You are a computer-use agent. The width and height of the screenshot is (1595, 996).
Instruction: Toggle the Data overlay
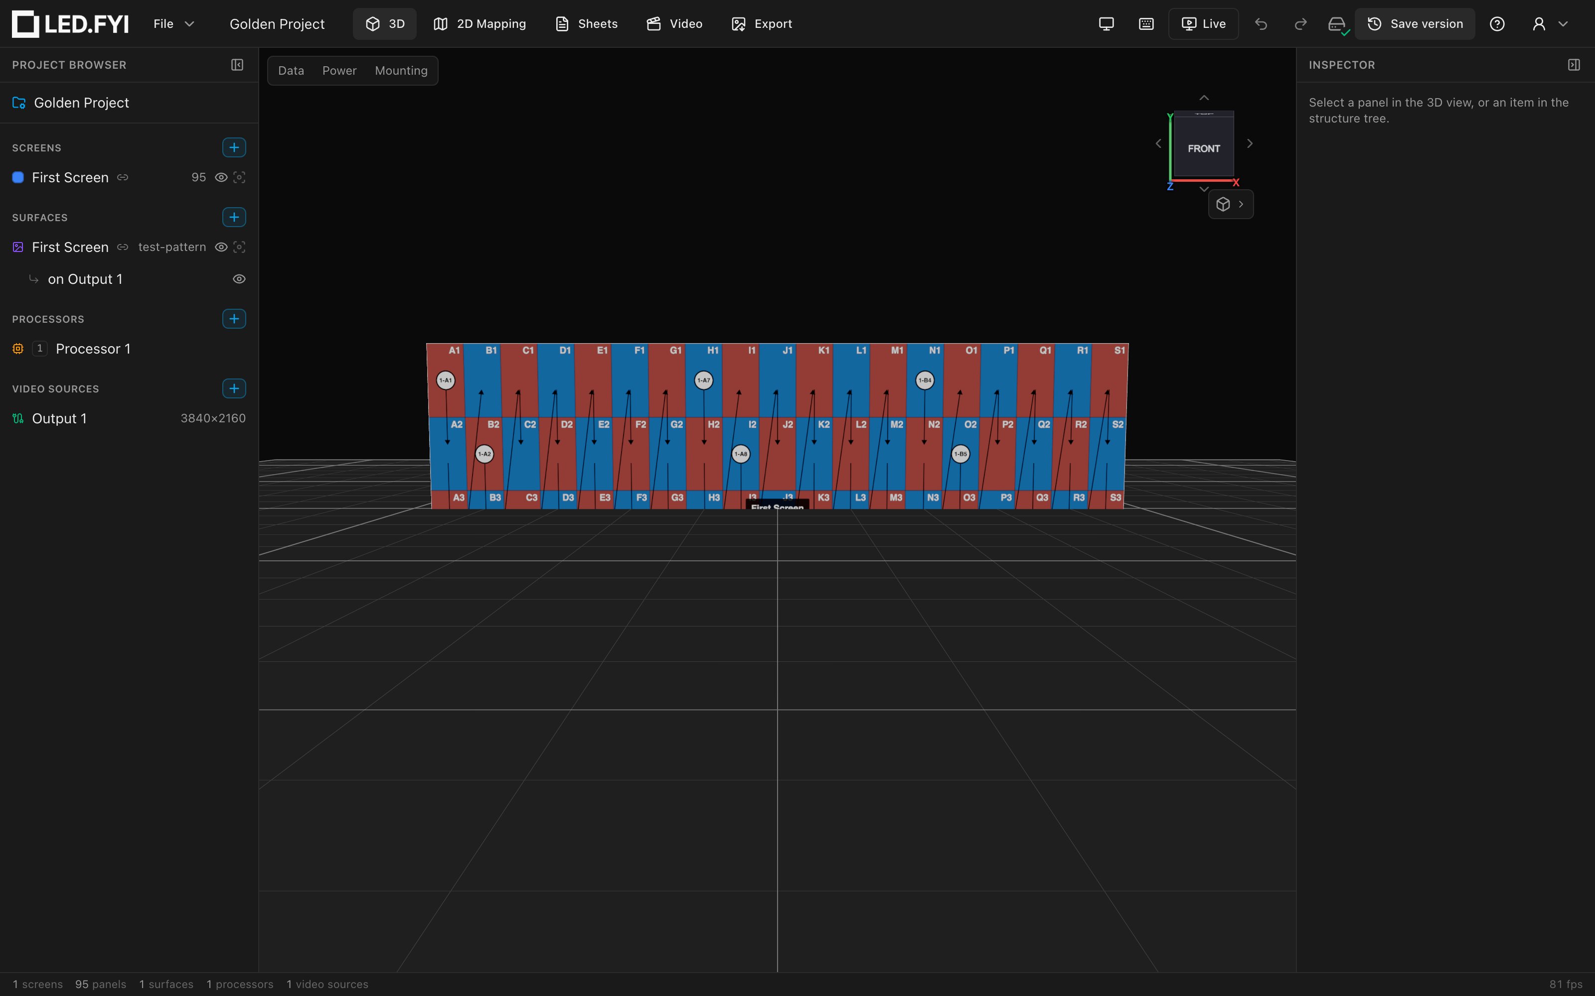point(291,71)
